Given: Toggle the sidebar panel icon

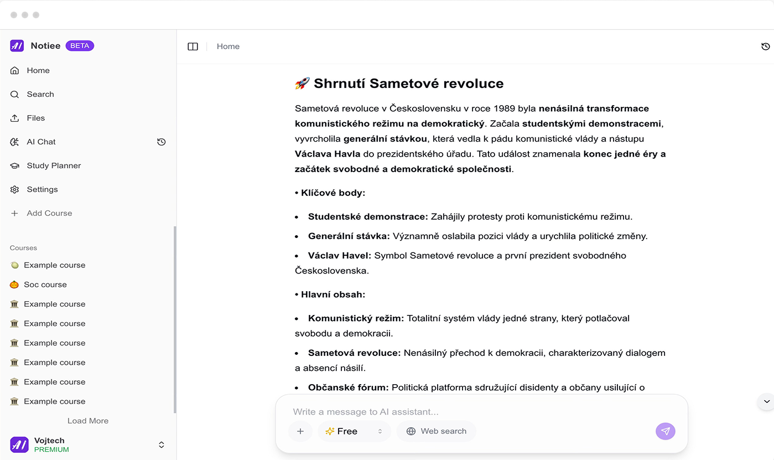Looking at the screenshot, I should click(193, 46).
